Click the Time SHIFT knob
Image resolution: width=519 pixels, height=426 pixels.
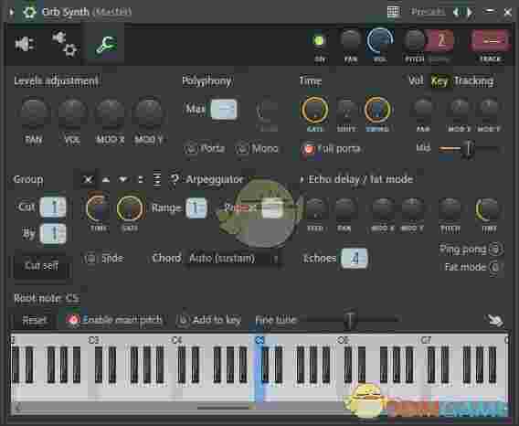(346, 110)
